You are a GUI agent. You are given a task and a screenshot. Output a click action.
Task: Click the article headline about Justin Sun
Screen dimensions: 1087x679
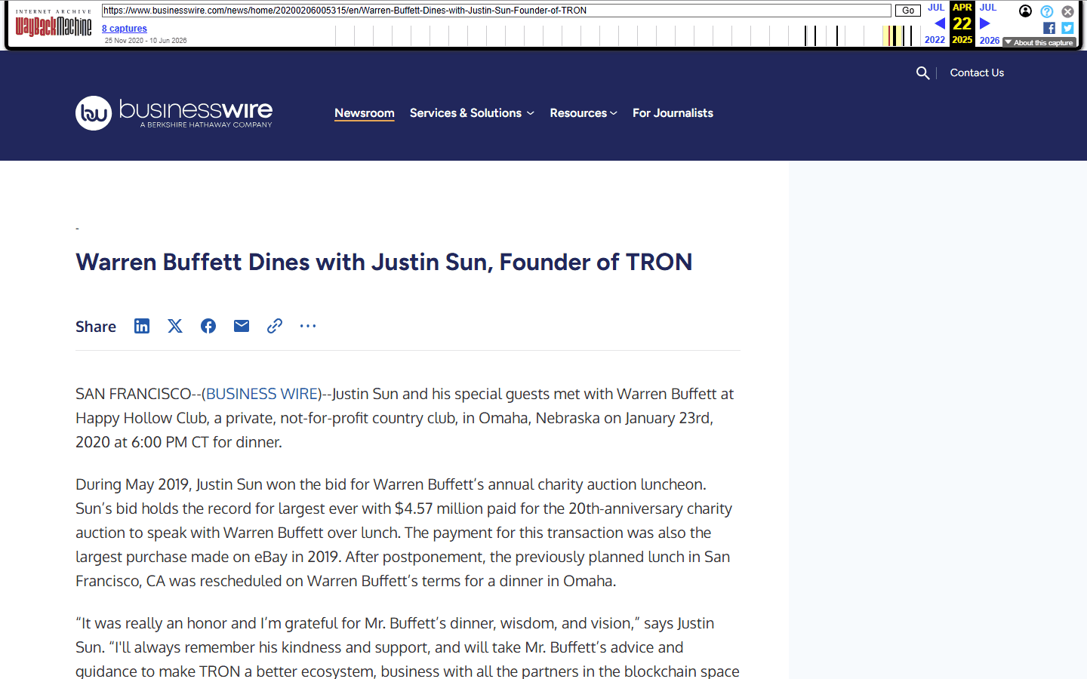(x=384, y=262)
